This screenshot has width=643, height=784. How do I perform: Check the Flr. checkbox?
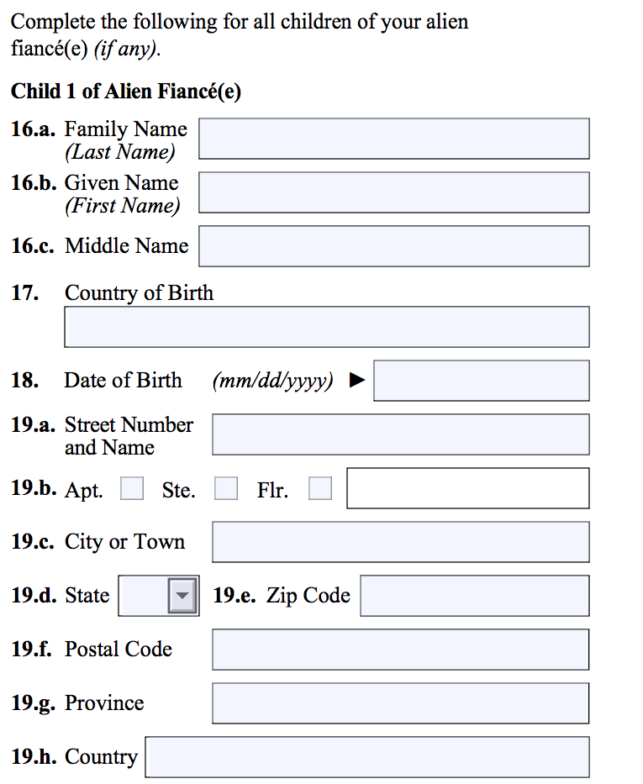point(320,489)
